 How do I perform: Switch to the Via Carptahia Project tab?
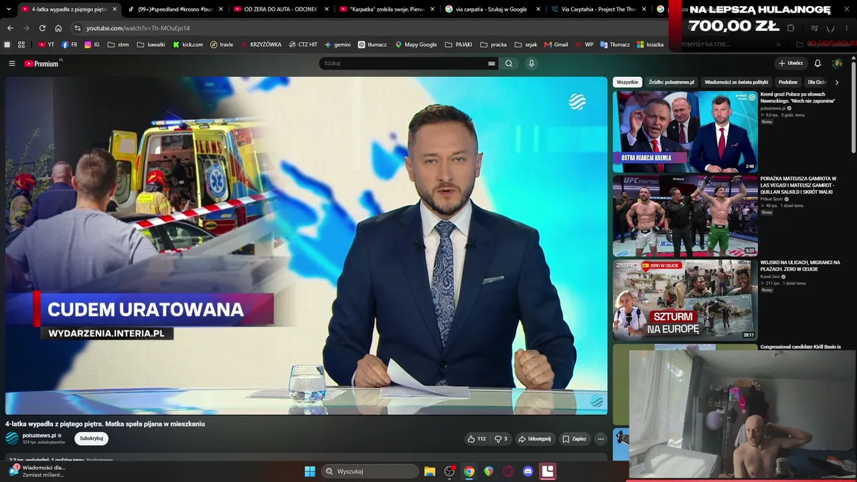(598, 9)
